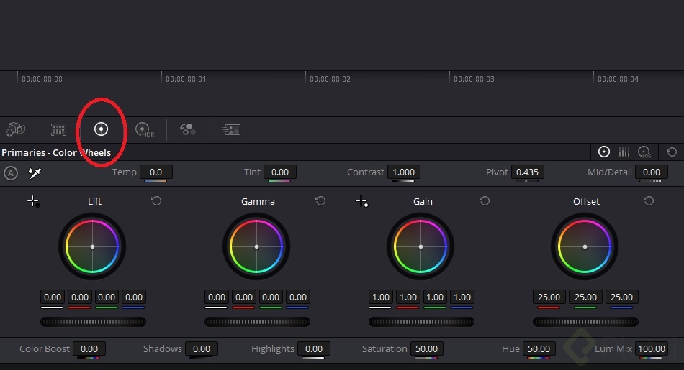The height and width of the screenshot is (370, 684).
Task: Switch primaries to Log wheels mode
Action: pos(644,152)
